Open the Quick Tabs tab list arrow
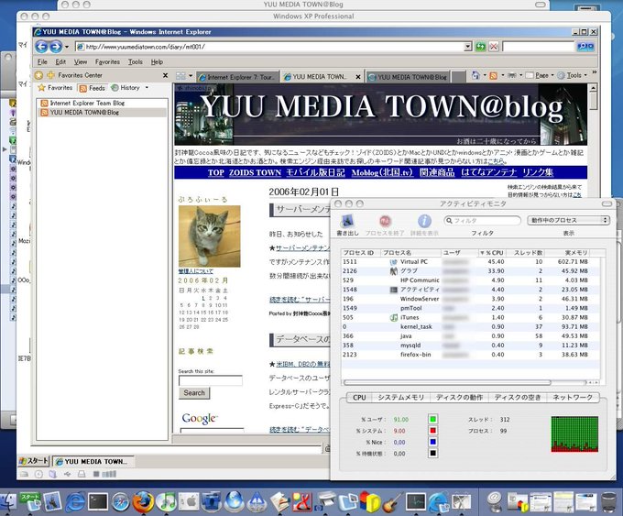The height and width of the screenshot is (516, 623). coord(191,75)
